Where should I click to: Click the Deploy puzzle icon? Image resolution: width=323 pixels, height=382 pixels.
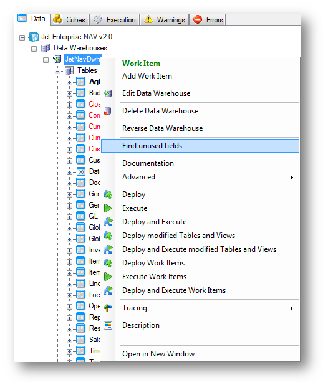[108, 194]
